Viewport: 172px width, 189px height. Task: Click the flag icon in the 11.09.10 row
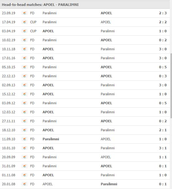click(x=25, y=139)
